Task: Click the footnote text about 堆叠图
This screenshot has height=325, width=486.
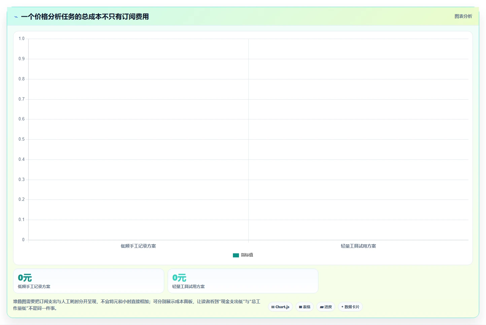Action: (137, 305)
